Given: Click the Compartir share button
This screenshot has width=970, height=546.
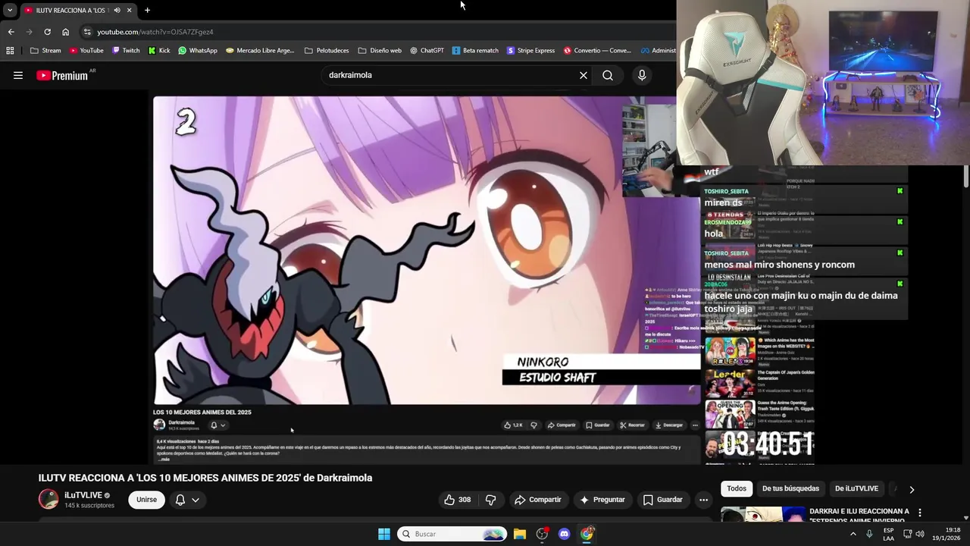Looking at the screenshot, I should [538, 500].
